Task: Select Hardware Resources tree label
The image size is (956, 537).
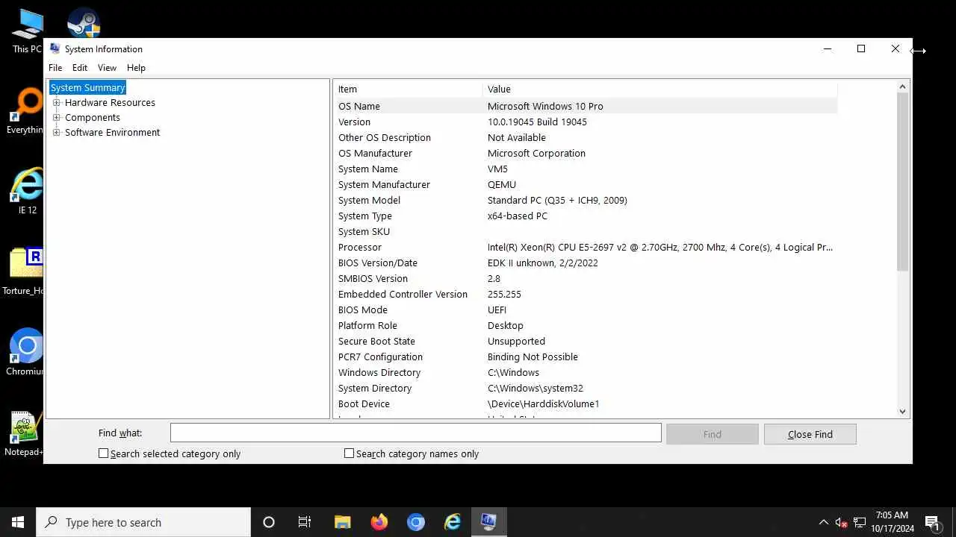Action: [110, 103]
